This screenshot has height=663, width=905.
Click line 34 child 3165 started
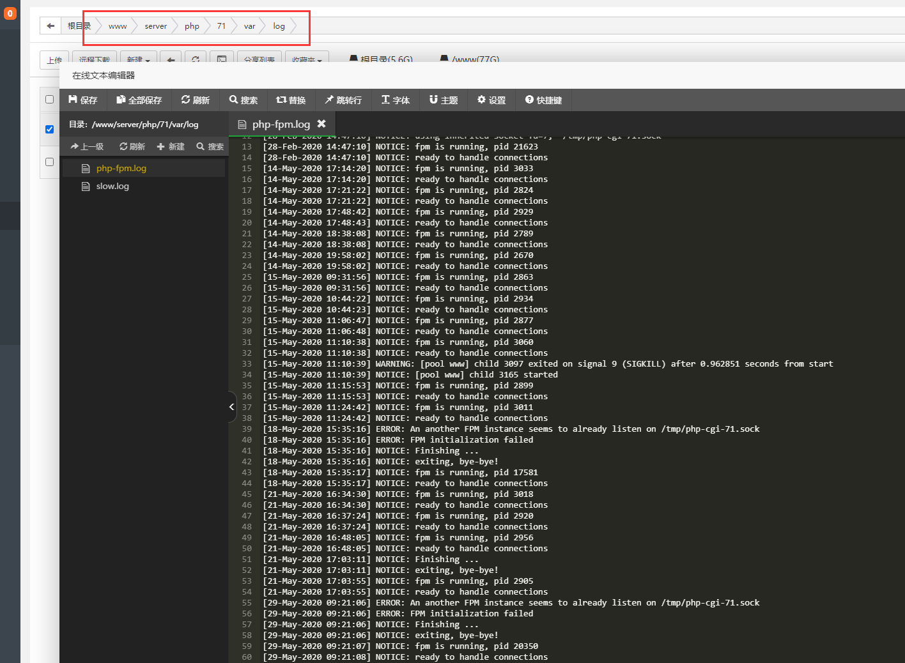point(410,374)
